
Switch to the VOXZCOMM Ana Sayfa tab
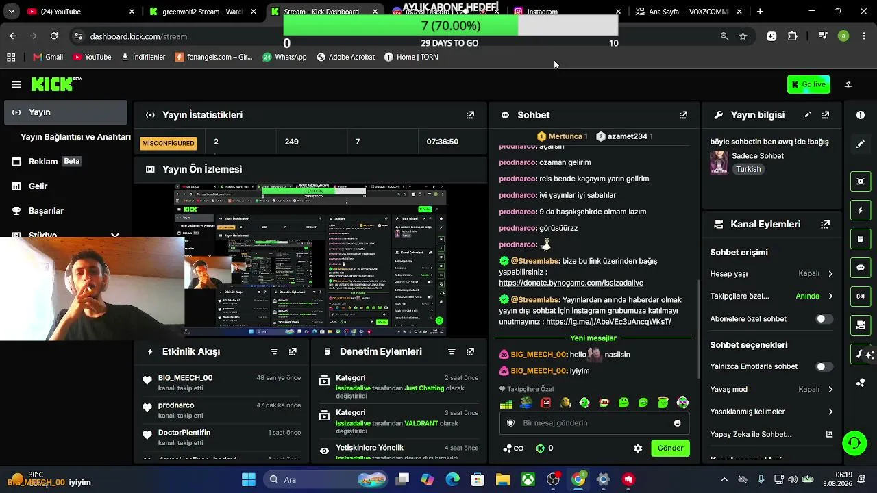point(689,12)
